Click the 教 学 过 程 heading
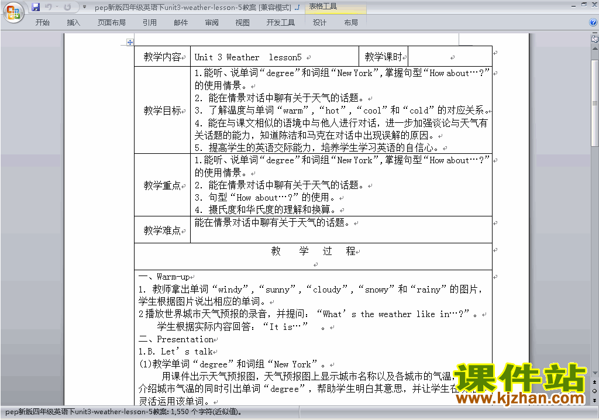Viewport: 599px width, 420px height. [x=314, y=251]
